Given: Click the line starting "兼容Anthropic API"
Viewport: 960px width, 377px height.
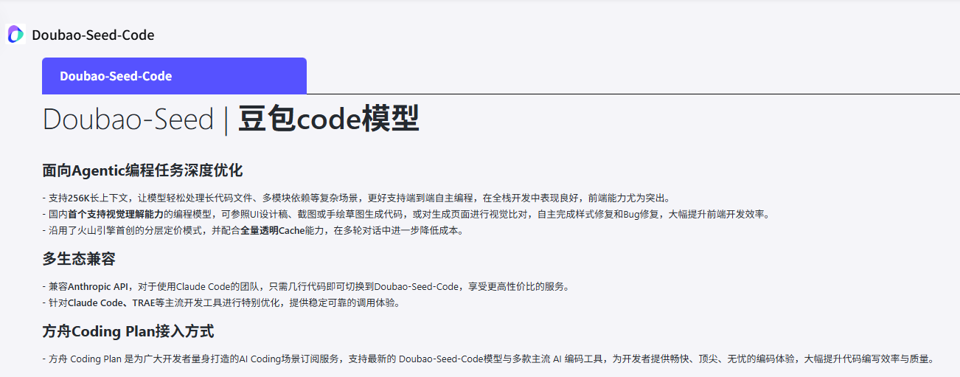Looking at the screenshot, I should point(306,286).
